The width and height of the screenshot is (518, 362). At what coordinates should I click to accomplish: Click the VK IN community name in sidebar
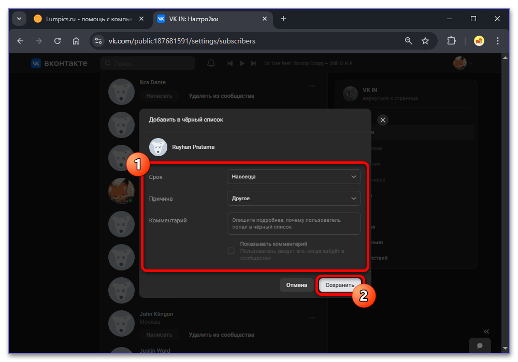[x=370, y=90]
